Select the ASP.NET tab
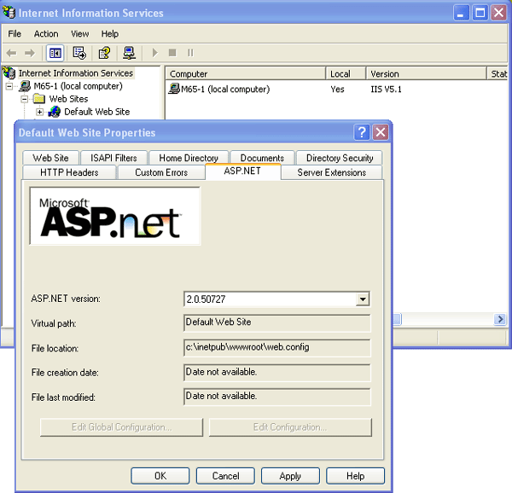 [242, 171]
